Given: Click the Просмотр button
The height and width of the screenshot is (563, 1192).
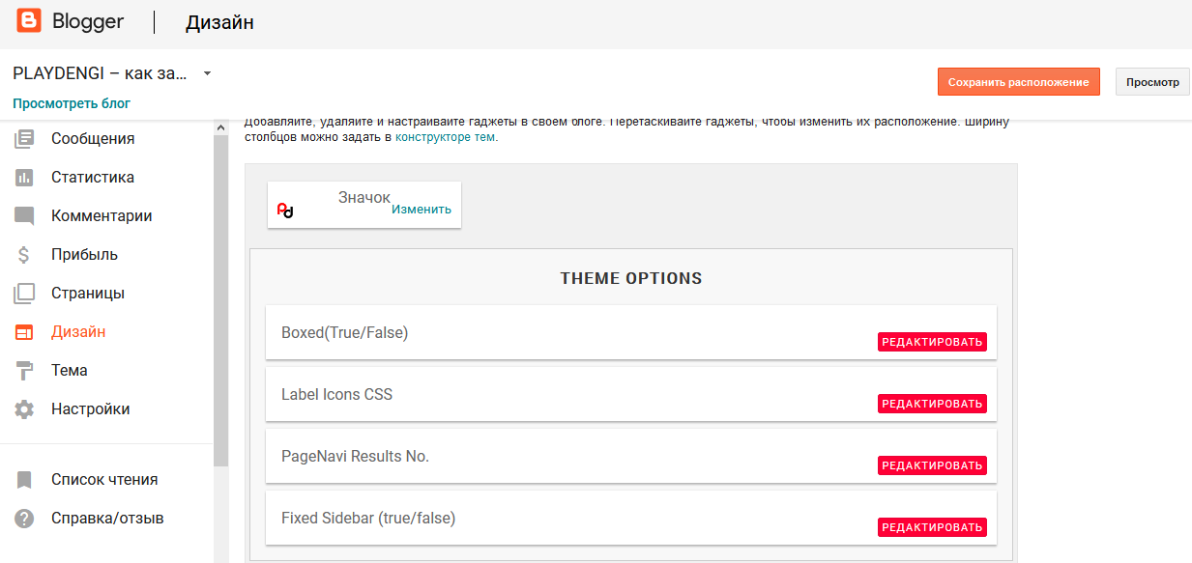Looking at the screenshot, I should [x=1152, y=82].
